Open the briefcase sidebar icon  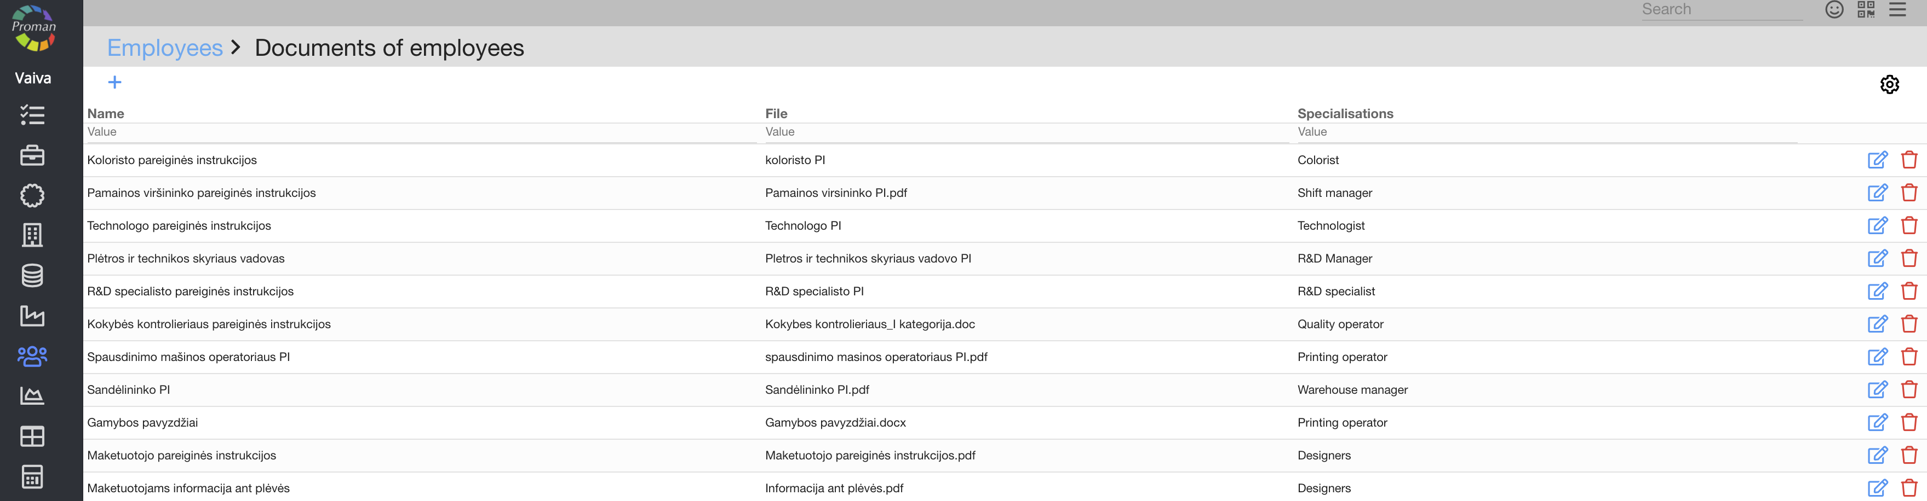pyautogui.click(x=32, y=155)
